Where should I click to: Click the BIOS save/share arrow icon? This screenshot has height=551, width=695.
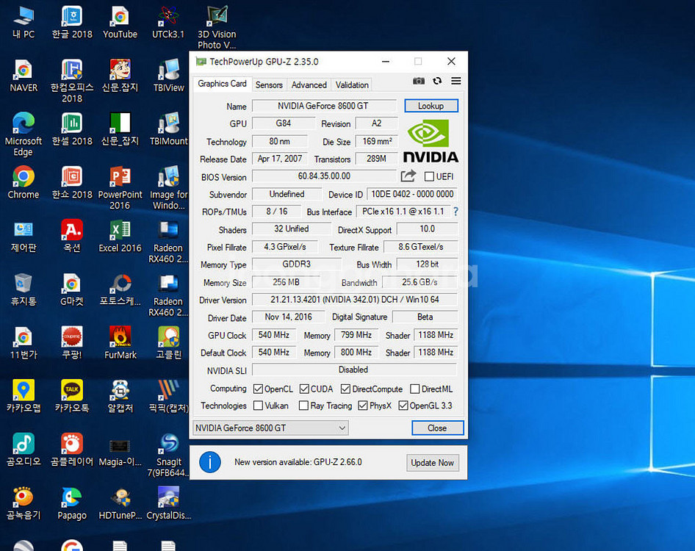[408, 176]
